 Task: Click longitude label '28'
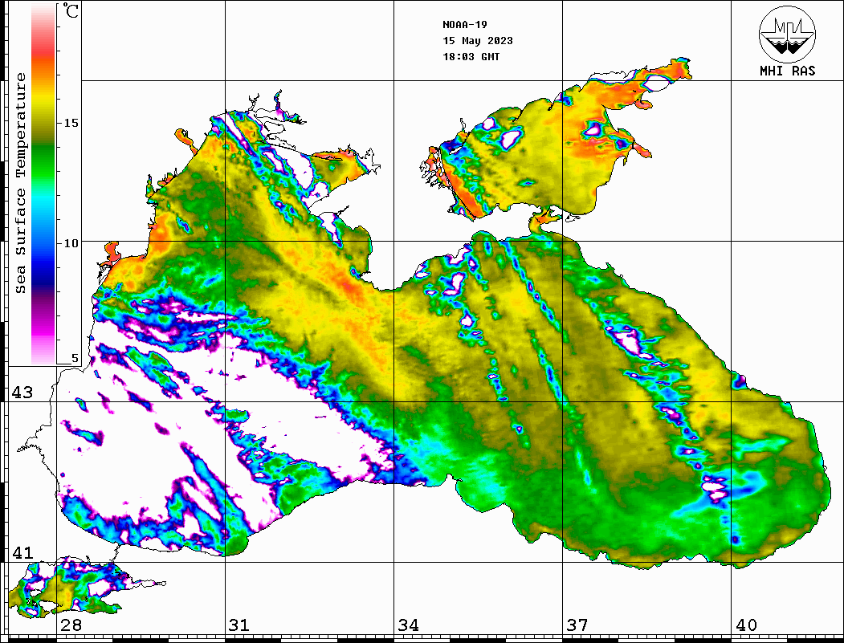[x=71, y=625]
